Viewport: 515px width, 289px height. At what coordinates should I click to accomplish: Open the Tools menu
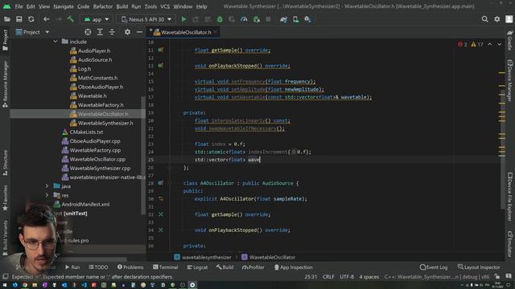tap(150, 6)
